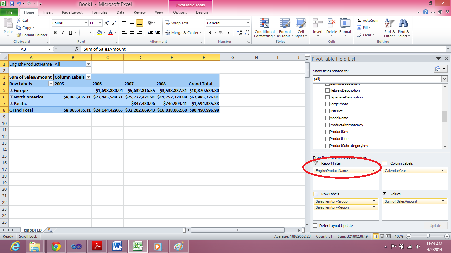Open Find & Select
This screenshot has height=253, width=451.
coord(403,28)
